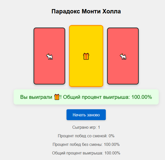Image resolution: width=165 pixels, height=160 pixels.
Task: Select the left red door card
Action: [49, 56]
